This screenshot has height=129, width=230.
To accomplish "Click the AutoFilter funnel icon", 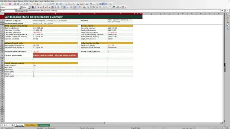I will [x=74, y=4].
